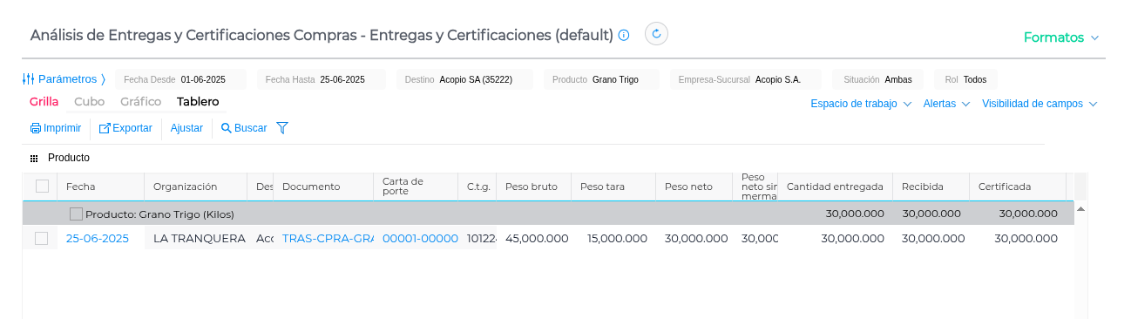This screenshot has width=1131, height=319.
Task: Sort by the Fecha column header
Action: click(x=101, y=187)
